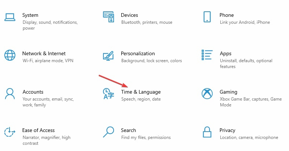The width and height of the screenshot is (289, 151).
Task: Click the Devices keyboard and speaker icon
Action: pos(109,17)
